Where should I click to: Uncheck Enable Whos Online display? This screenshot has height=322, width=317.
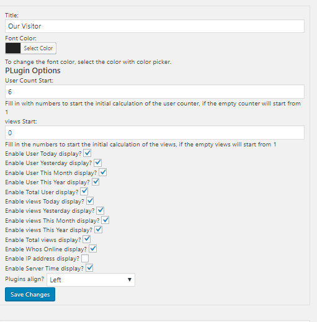(92, 249)
